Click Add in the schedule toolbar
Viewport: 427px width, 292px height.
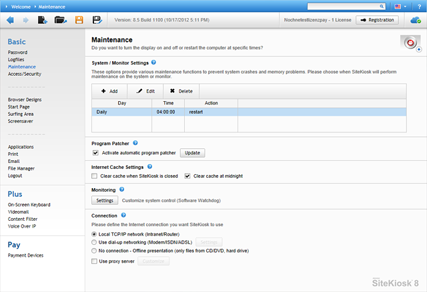click(x=109, y=90)
